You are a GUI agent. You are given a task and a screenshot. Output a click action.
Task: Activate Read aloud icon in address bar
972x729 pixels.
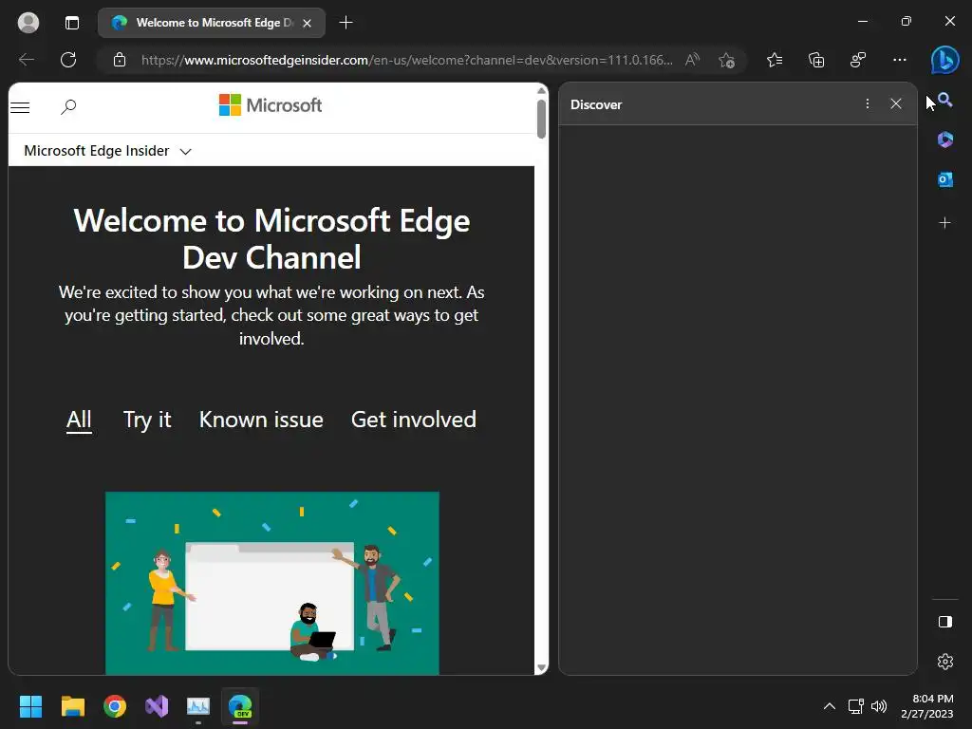click(692, 60)
